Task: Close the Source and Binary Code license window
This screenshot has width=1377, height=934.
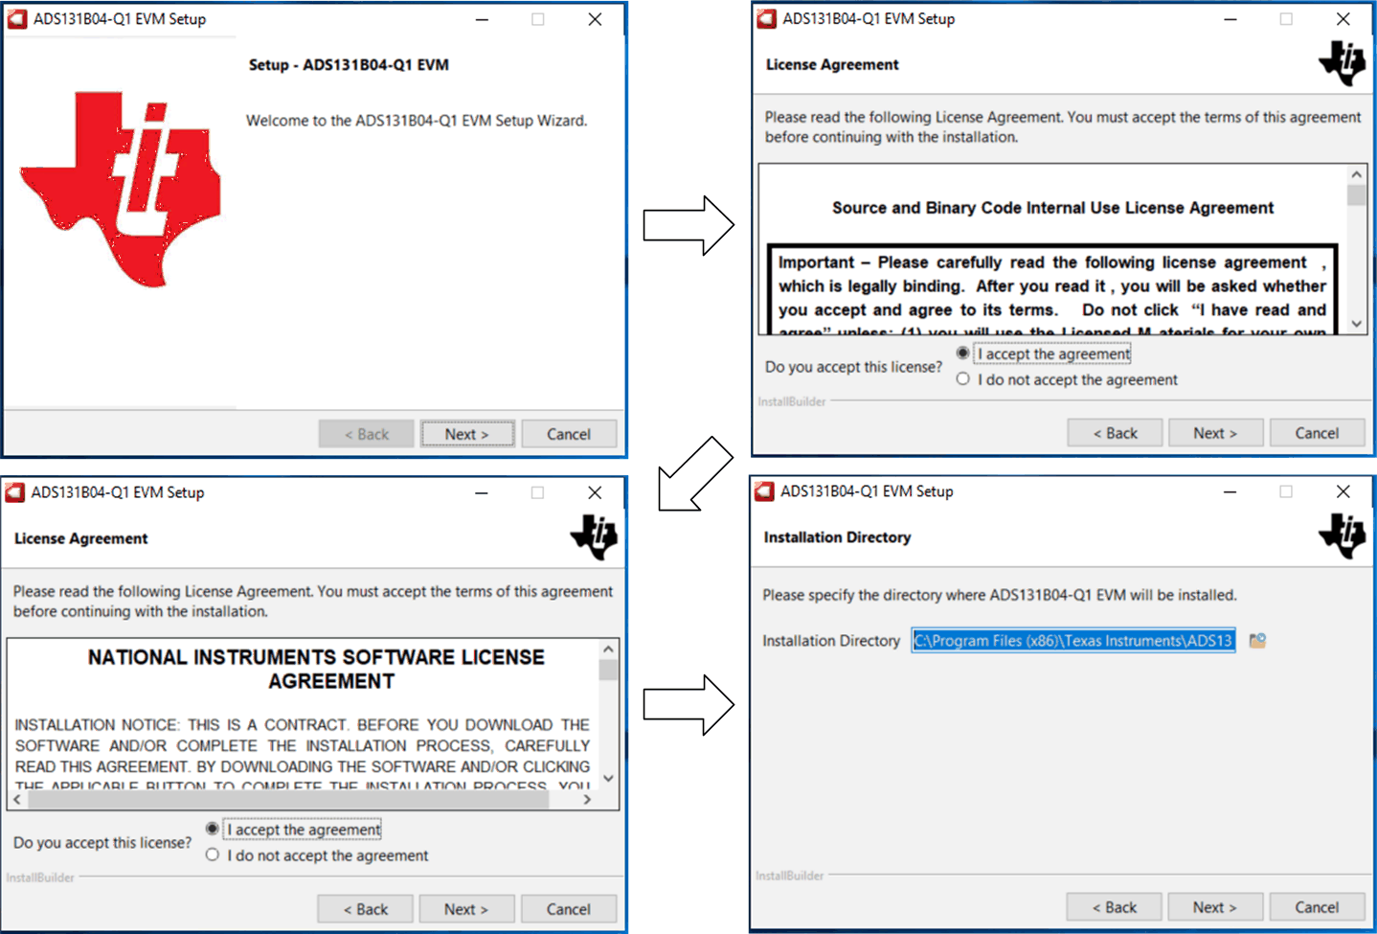Action: [x=1343, y=19]
